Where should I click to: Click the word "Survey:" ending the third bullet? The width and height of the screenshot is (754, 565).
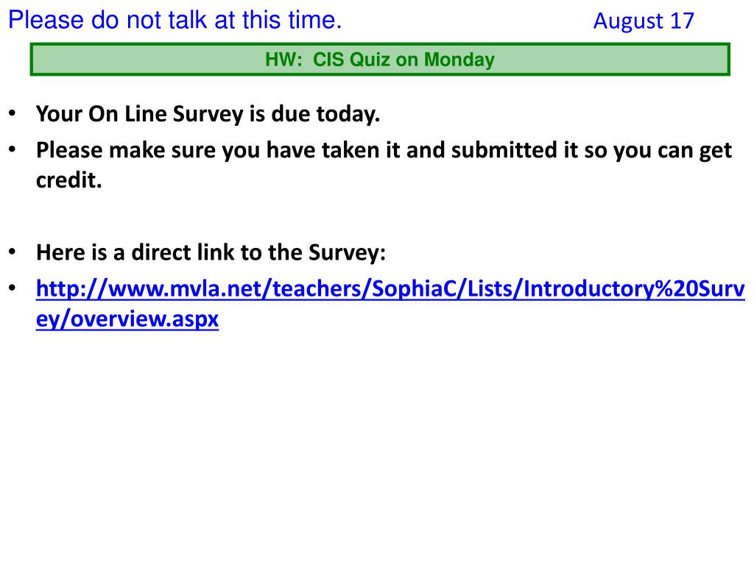point(348,253)
